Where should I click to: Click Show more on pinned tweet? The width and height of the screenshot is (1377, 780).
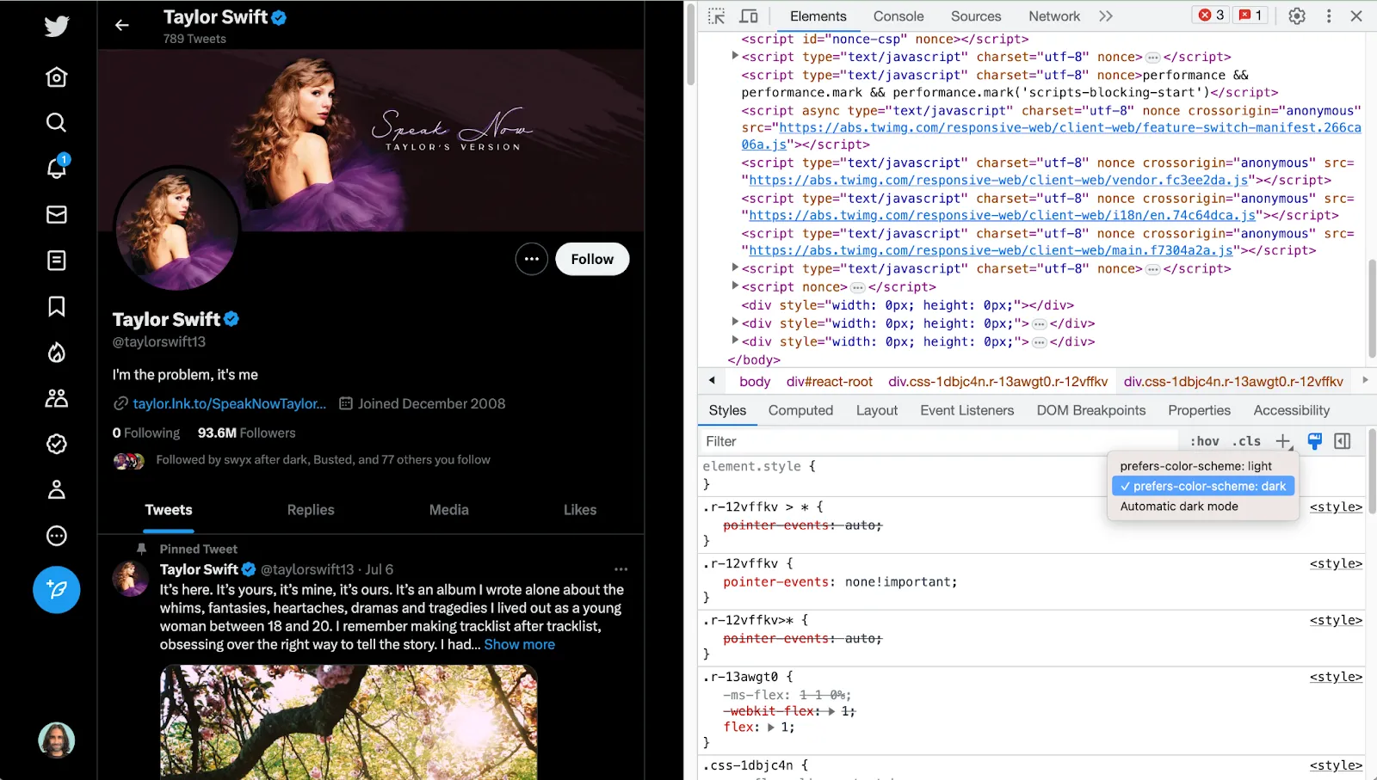pyautogui.click(x=520, y=644)
